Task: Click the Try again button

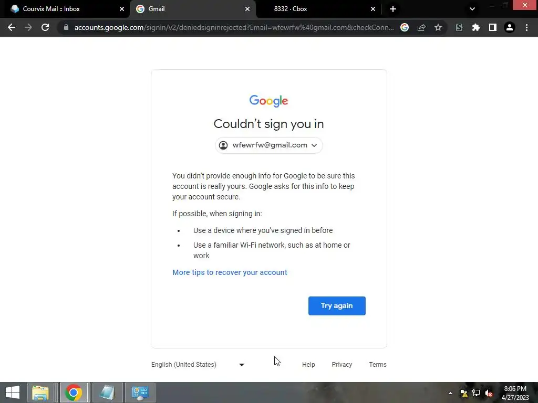Action: (x=337, y=306)
